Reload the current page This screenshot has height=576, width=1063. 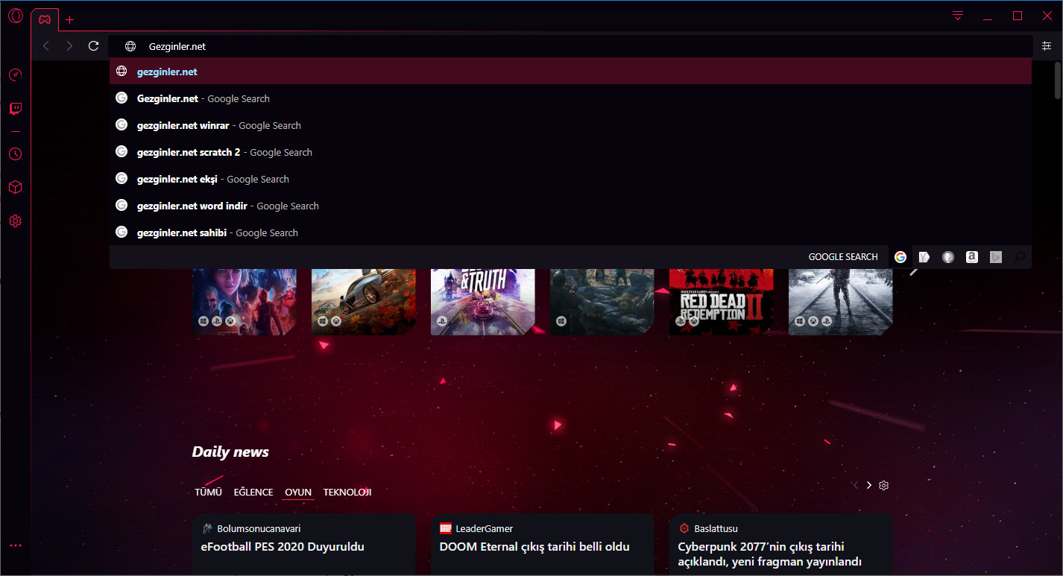coord(93,46)
